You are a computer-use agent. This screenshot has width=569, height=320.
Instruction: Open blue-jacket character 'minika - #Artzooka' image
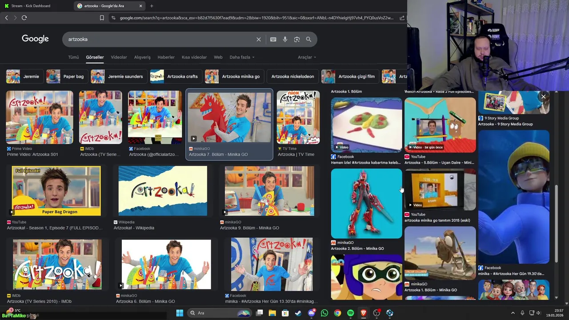click(x=514, y=197)
